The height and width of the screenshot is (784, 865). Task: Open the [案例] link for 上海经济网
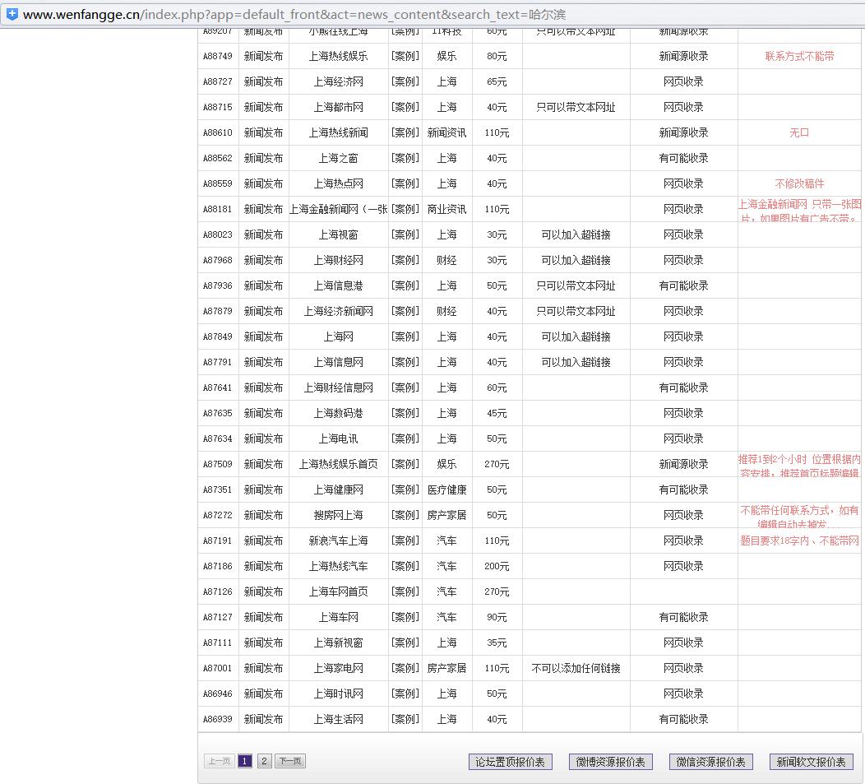[405, 81]
